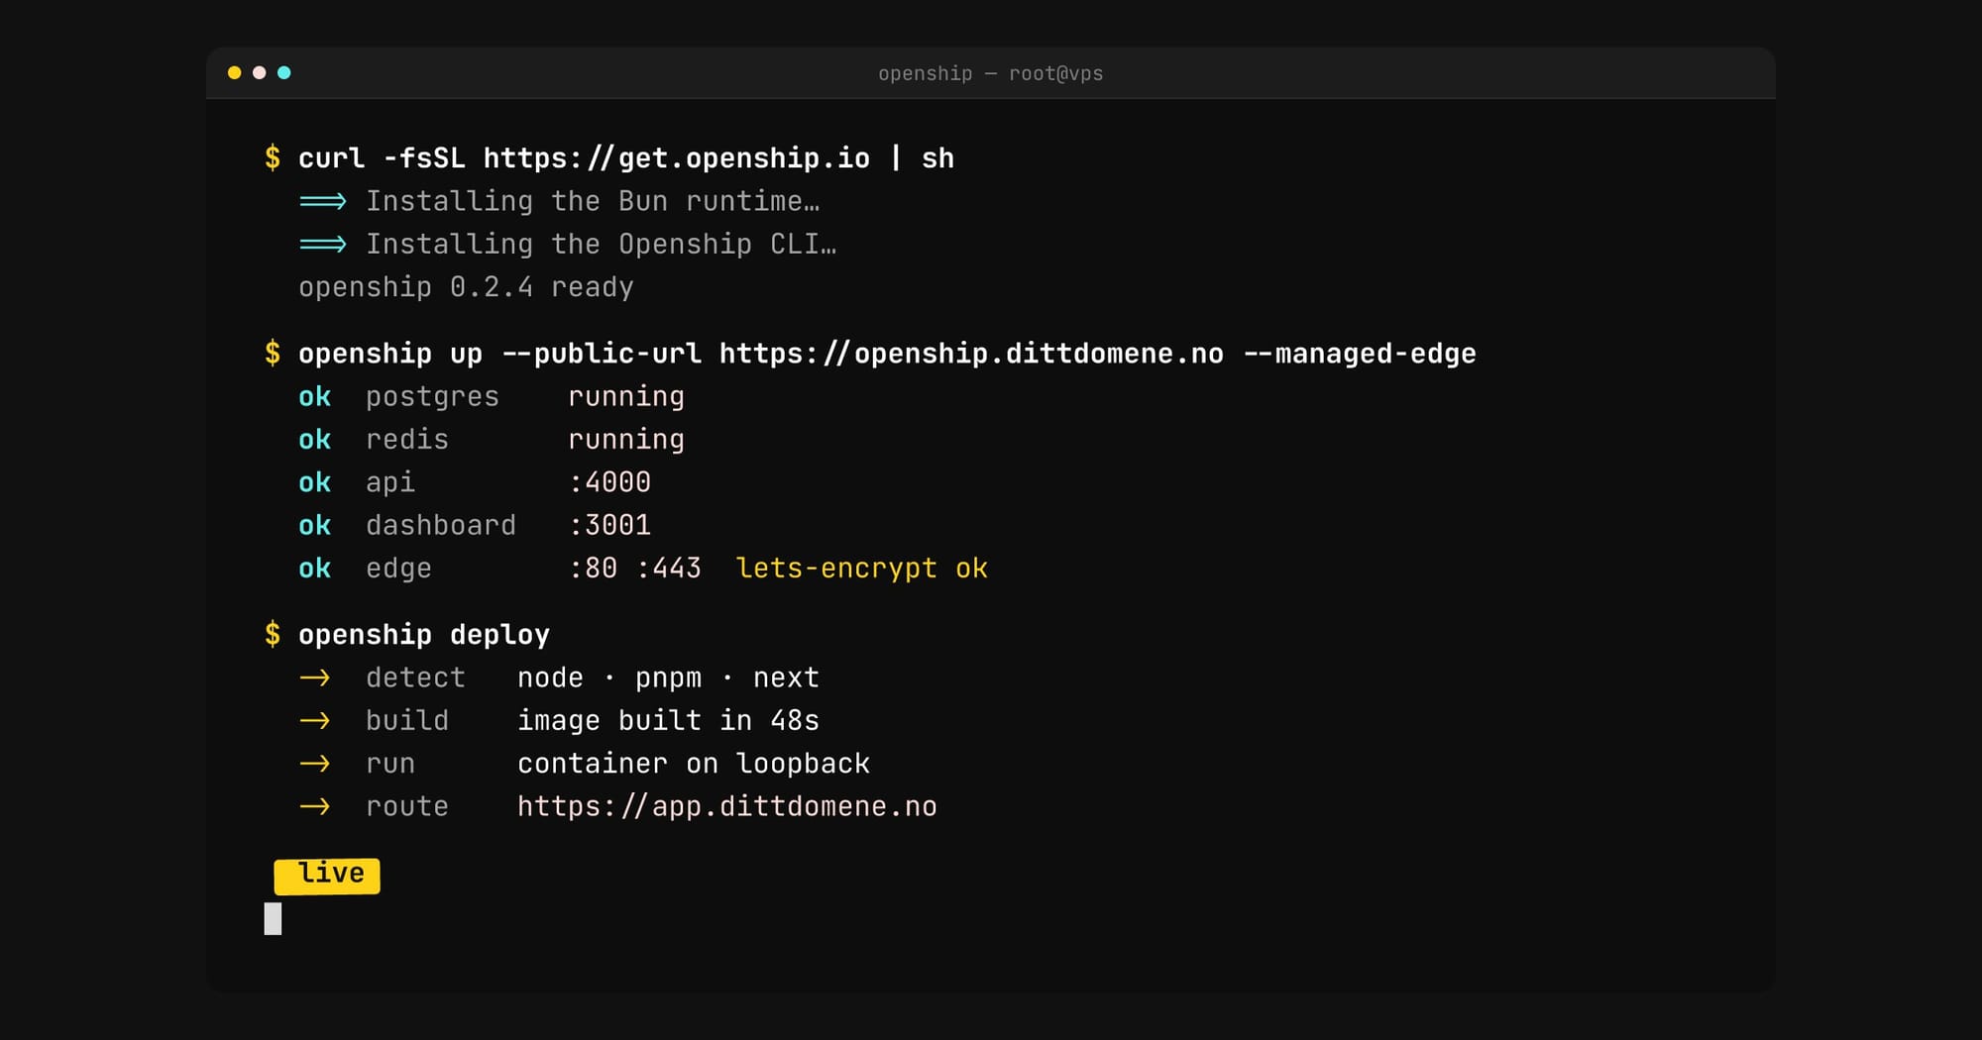Click the 'postgres' service name
Image resolution: width=1982 pixels, height=1040 pixels.
[x=432, y=397]
